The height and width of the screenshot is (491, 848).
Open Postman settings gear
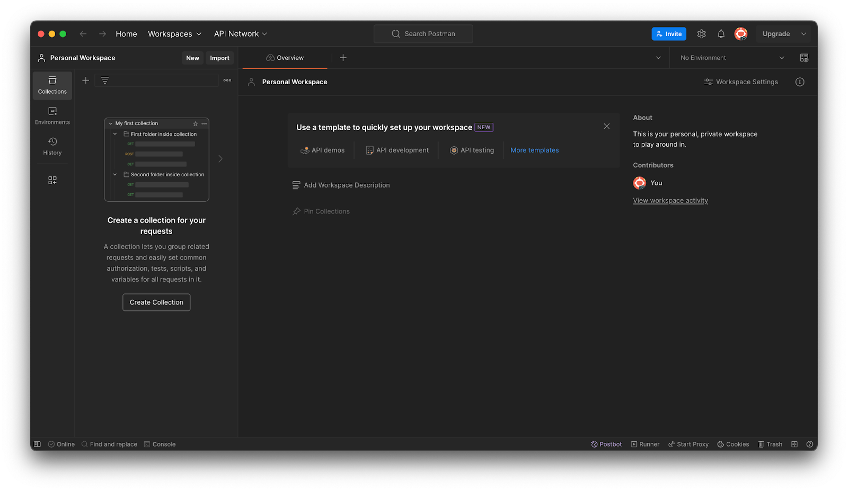tap(701, 33)
